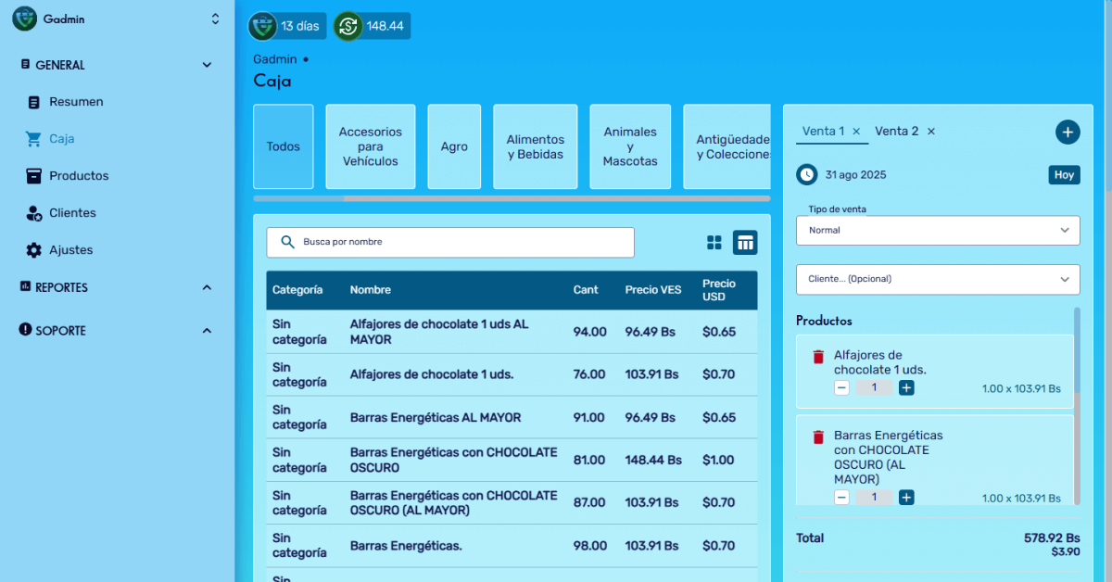Click the 13 días subscription badge
The image size is (1112, 582).
coord(287,26)
